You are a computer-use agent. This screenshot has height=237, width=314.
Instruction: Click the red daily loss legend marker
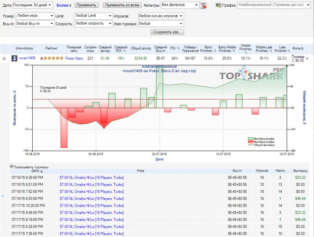(x=251, y=142)
